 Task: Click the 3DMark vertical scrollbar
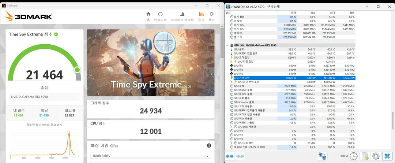(222, 43)
